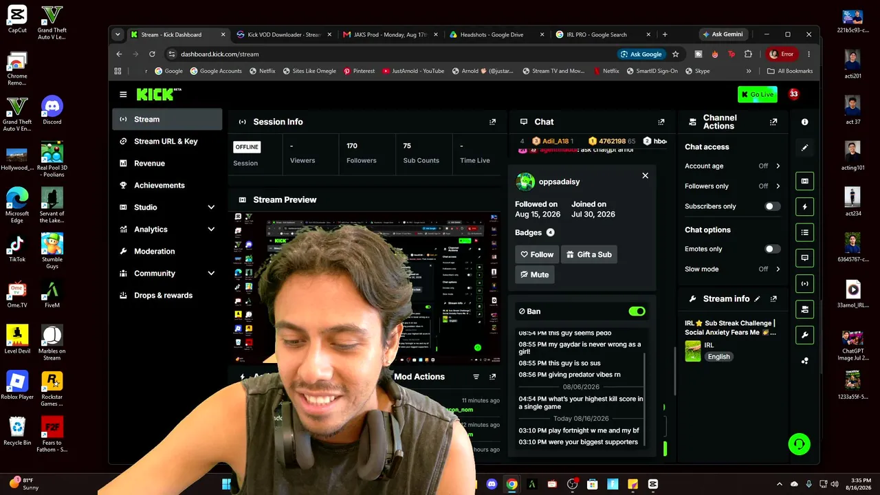
Task: Open Chrome extensions puzzle icon
Action: pyautogui.click(x=749, y=54)
